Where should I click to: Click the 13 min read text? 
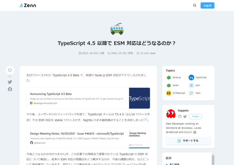pos(147,53)
